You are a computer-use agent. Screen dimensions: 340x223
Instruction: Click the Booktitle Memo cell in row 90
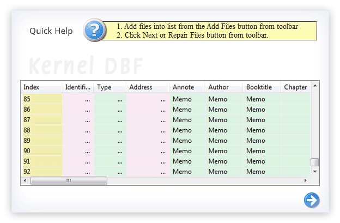262,151
